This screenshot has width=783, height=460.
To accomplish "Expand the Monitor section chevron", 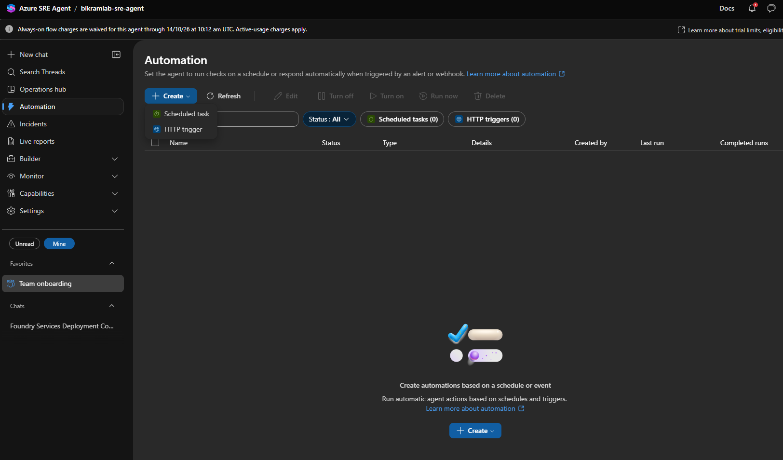I will 115,176.
